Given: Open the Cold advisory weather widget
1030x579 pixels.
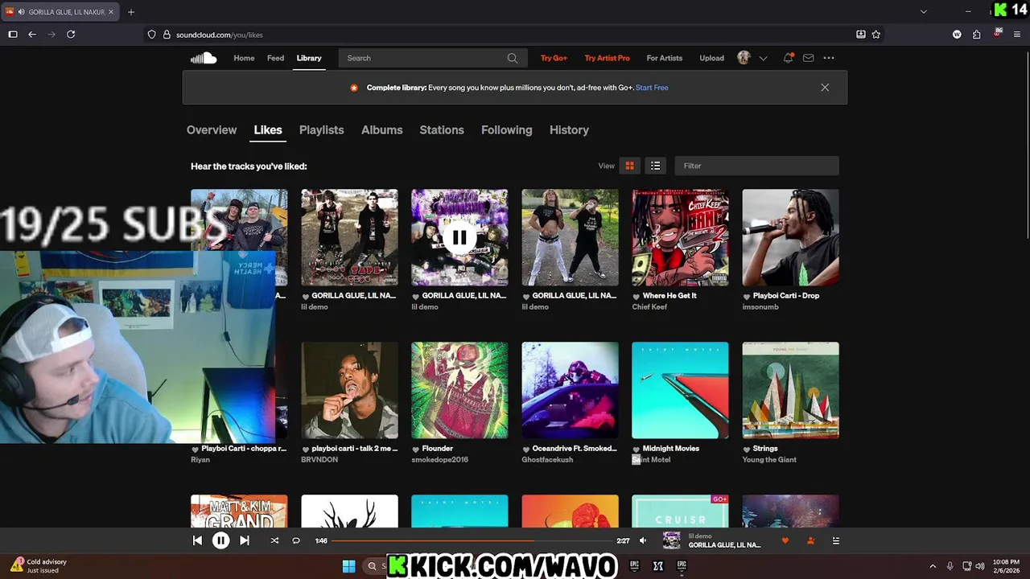Looking at the screenshot, I should 39,566.
